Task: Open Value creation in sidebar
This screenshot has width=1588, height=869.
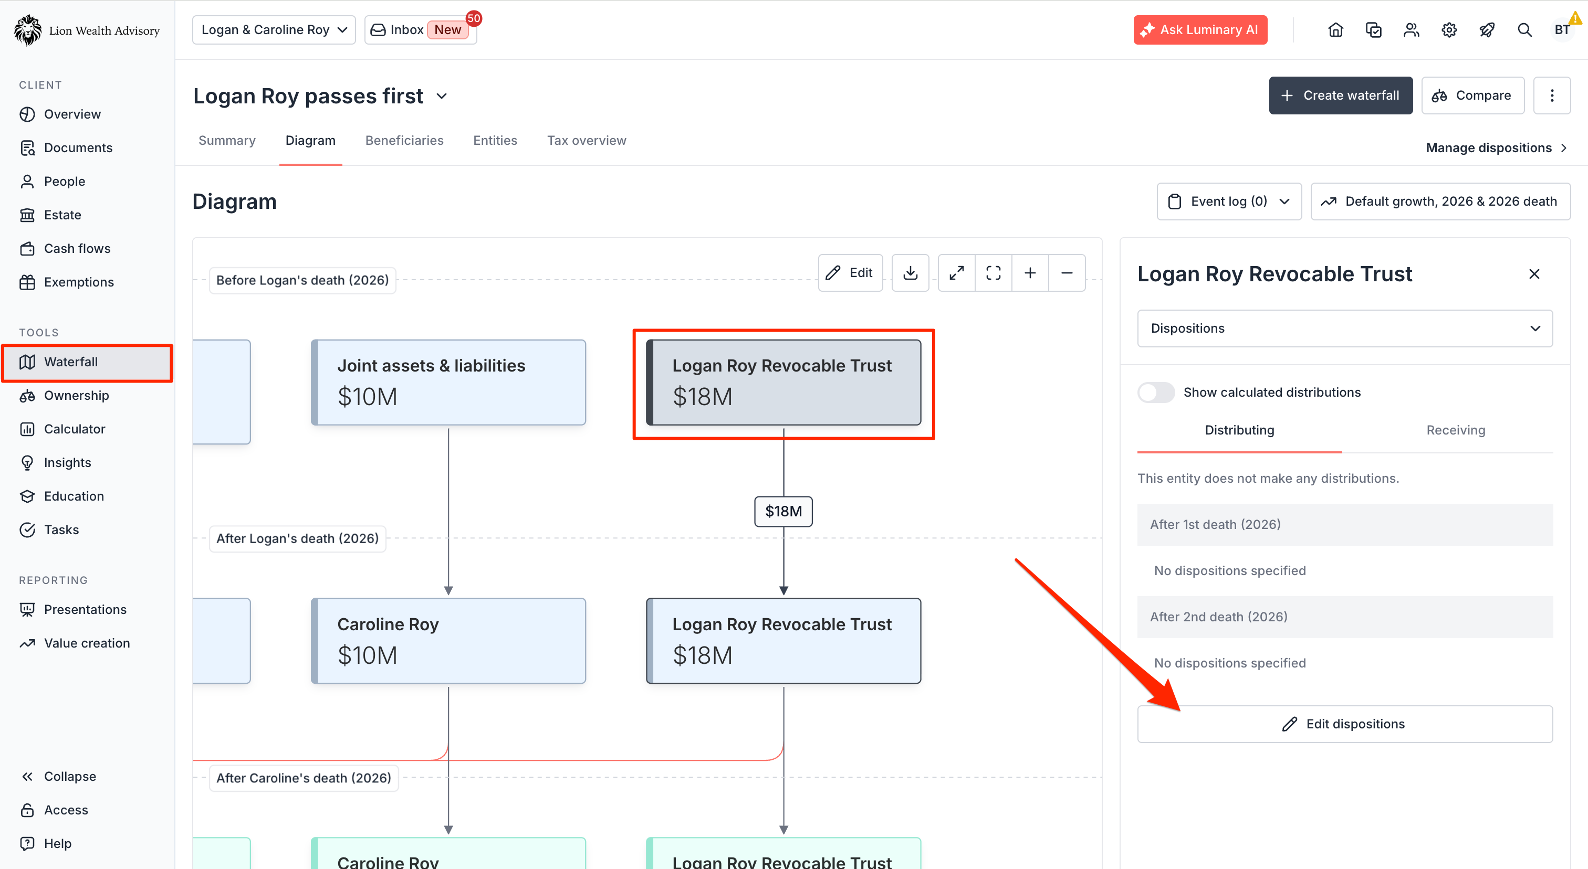Action: (86, 643)
